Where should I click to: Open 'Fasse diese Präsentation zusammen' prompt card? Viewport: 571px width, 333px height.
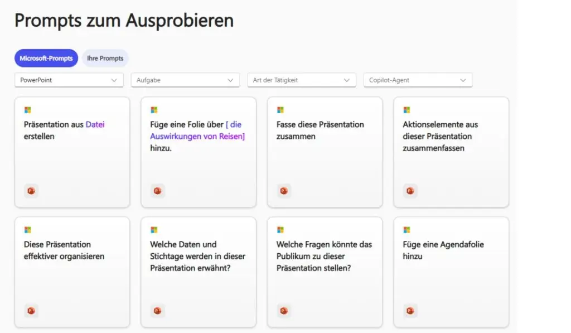[x=325, y=152]
